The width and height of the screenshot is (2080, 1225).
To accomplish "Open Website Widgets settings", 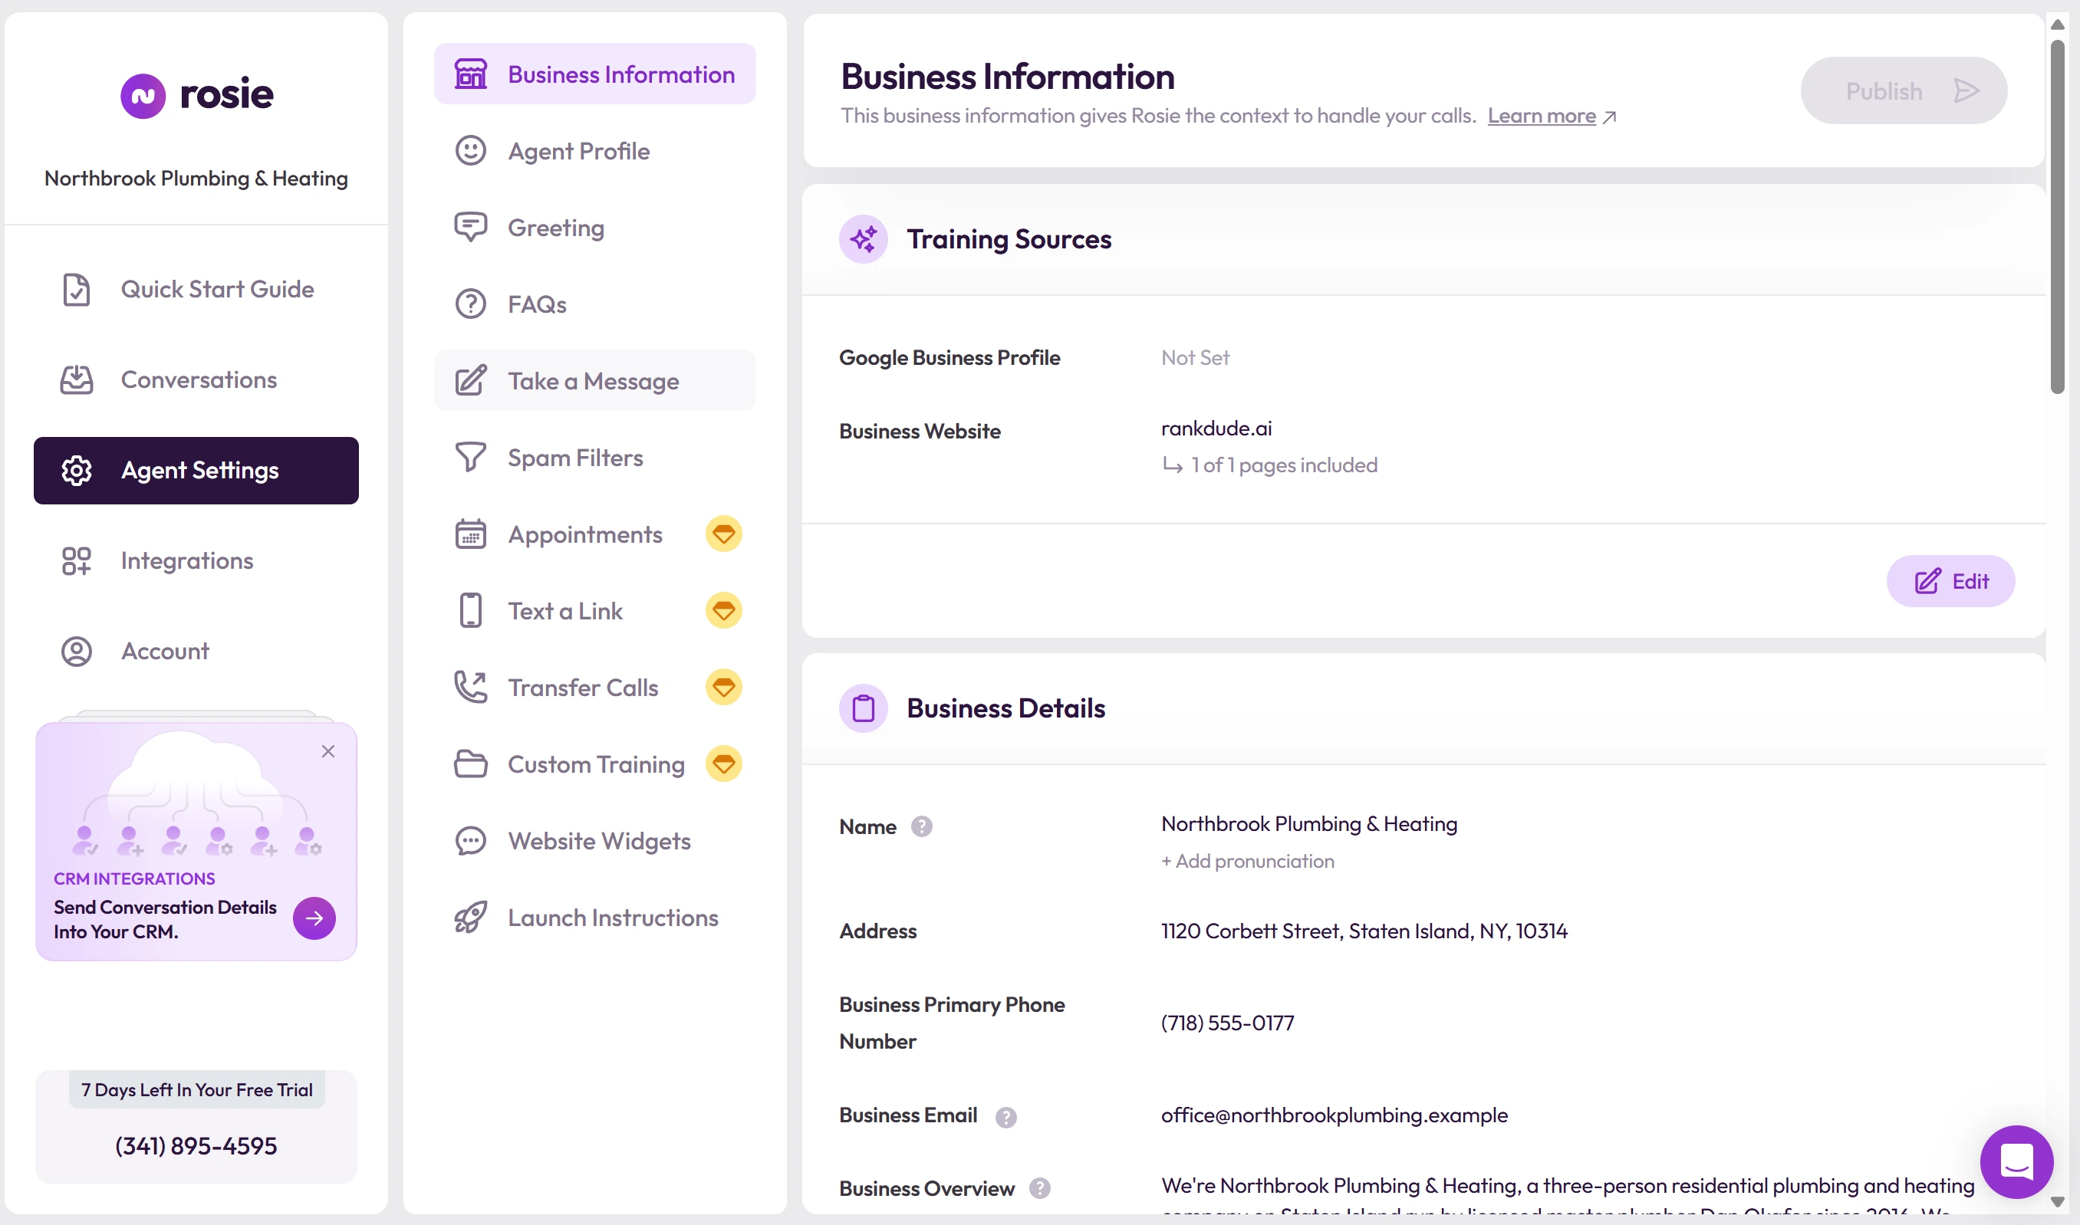I will (594, 841).
